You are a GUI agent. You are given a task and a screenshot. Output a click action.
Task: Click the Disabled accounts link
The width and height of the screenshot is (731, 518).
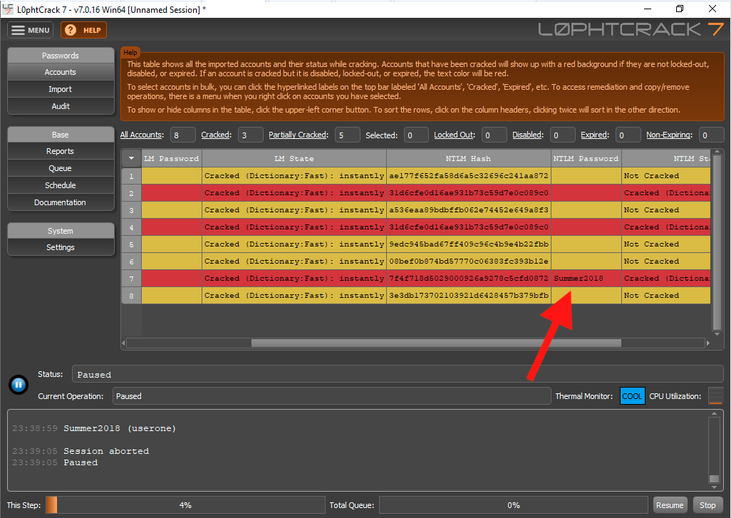528,135
